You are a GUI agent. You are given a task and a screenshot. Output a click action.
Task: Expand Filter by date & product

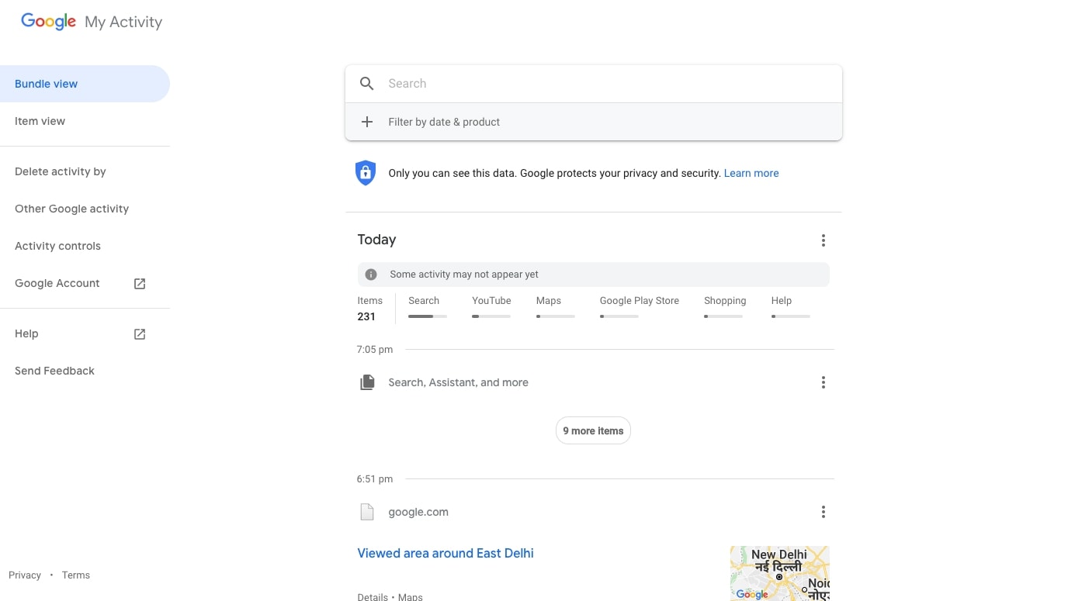(x=594, y=122)
